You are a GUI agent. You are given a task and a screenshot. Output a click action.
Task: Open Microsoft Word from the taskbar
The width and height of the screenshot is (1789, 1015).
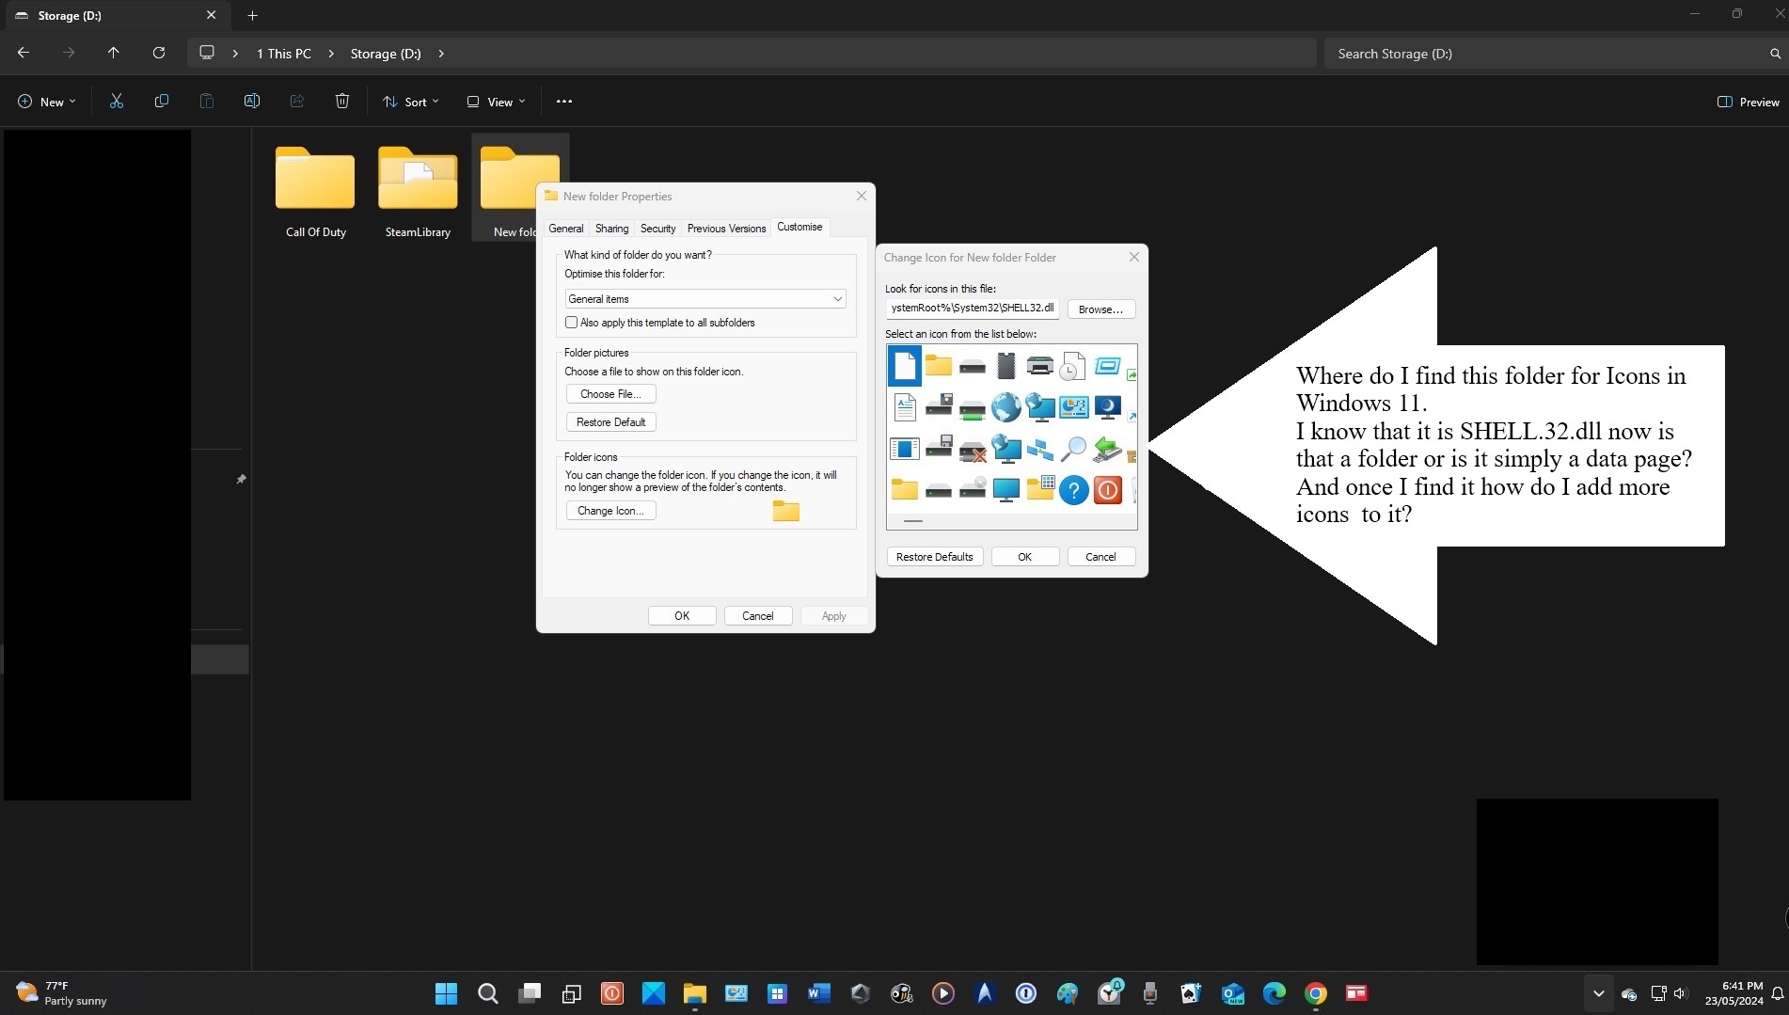click(x=817, y=993)
